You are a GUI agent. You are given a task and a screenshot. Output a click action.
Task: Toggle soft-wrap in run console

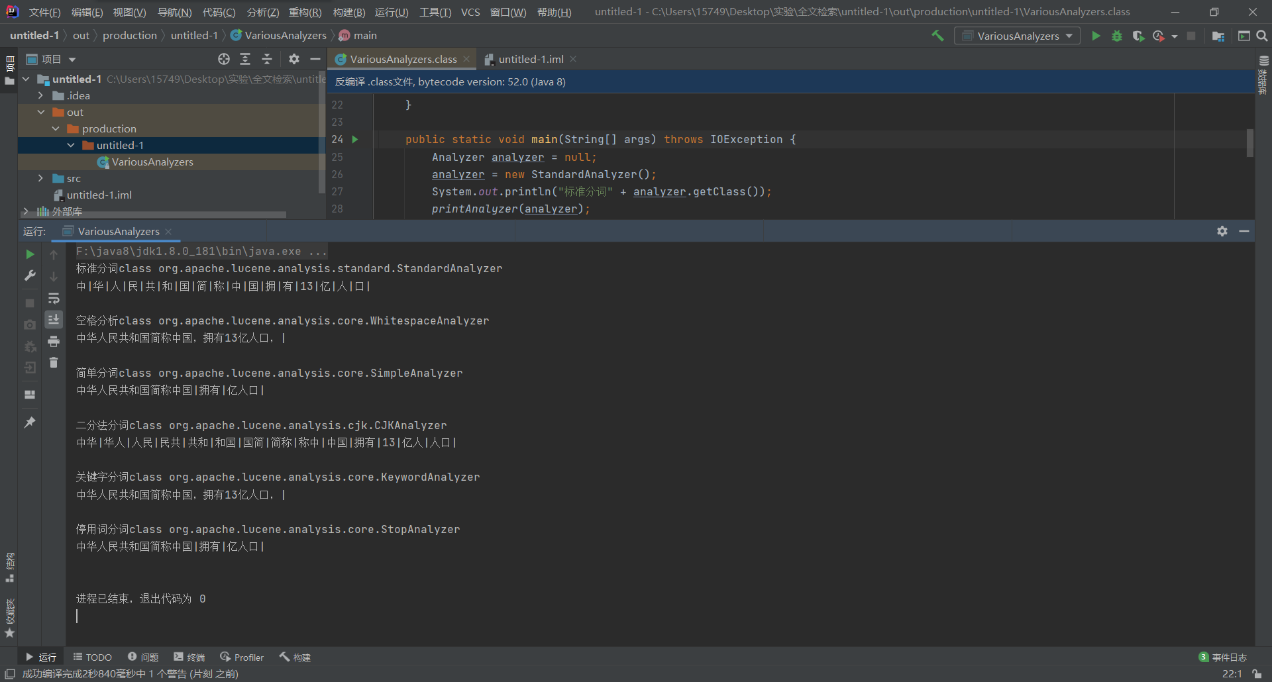(54, 299)
